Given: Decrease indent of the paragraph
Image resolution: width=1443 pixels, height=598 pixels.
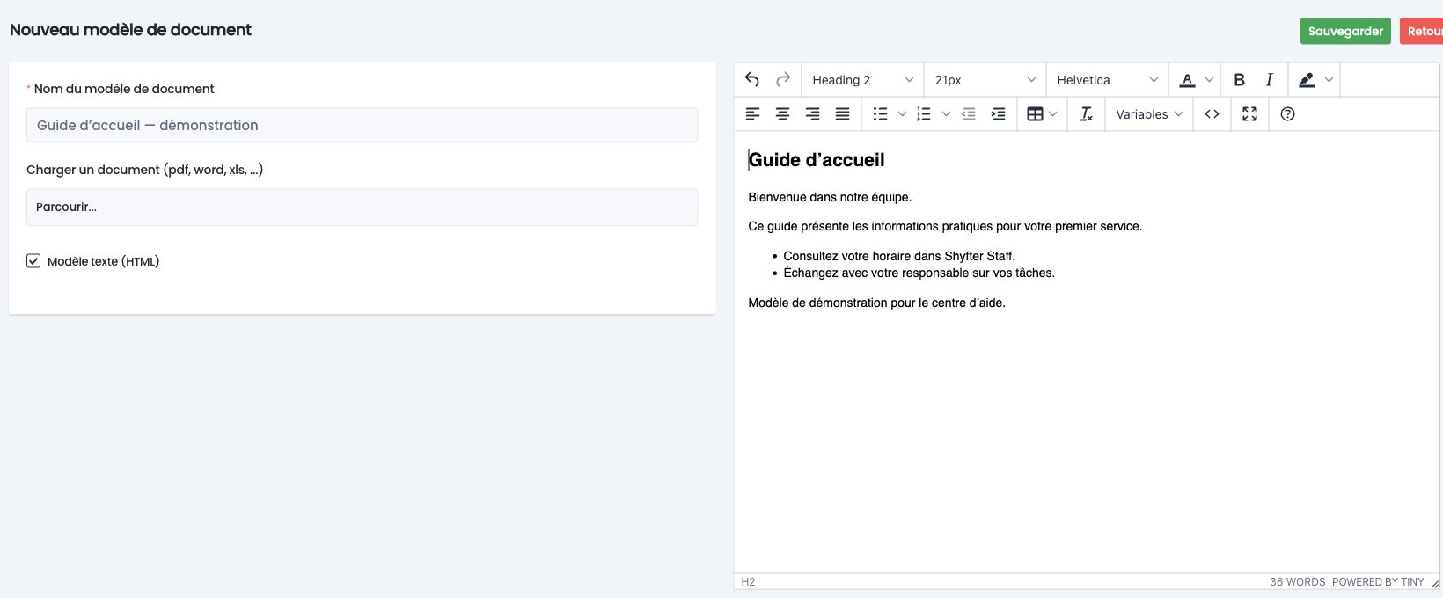Looking at the screenshot, I should 968,113.
